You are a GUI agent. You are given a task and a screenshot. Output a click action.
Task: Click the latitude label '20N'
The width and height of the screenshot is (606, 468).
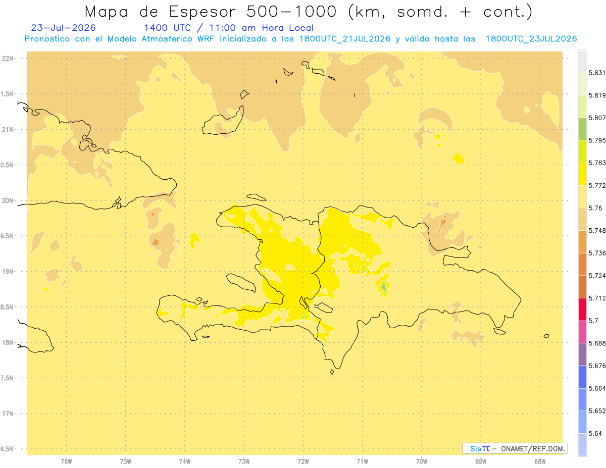(8, 200)
